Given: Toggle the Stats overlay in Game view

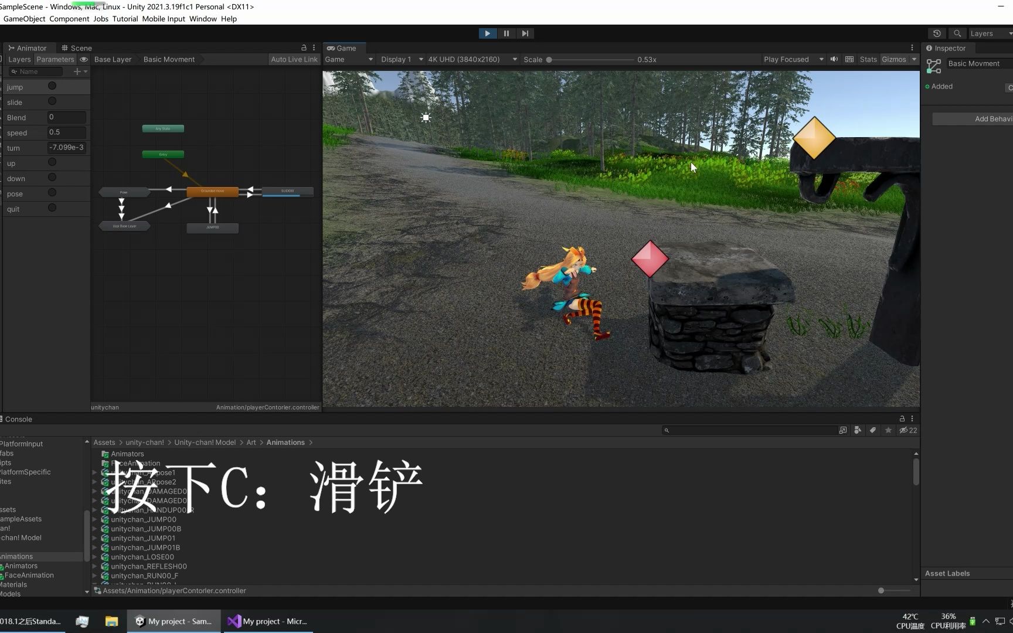Looking at the screenshot, I should (x=868, y=59).
